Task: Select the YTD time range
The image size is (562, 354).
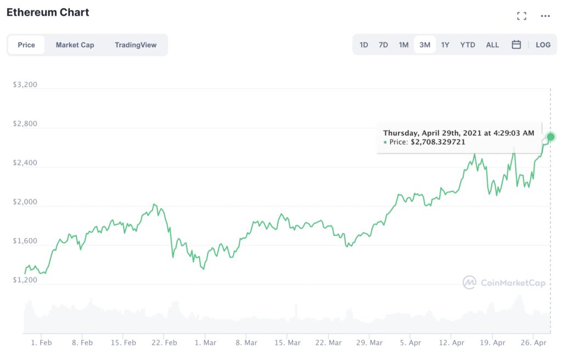Action: [x=468, y=45]
